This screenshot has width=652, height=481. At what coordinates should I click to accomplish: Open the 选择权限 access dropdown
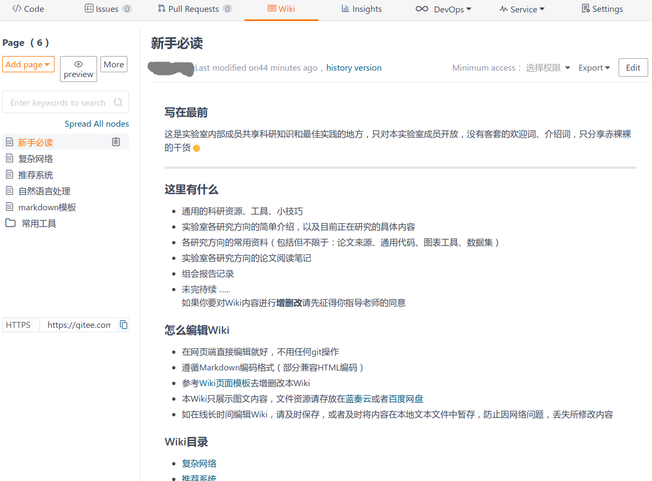(x=547, y=67)
